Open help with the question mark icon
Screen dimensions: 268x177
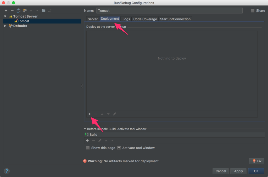click(x=7, y=171)
